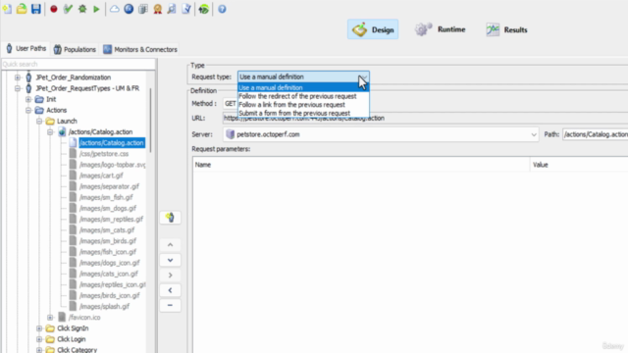Select /images/sm_fish.gif in the tree
The width and height of the screenshot is (628, 353).
106,197
